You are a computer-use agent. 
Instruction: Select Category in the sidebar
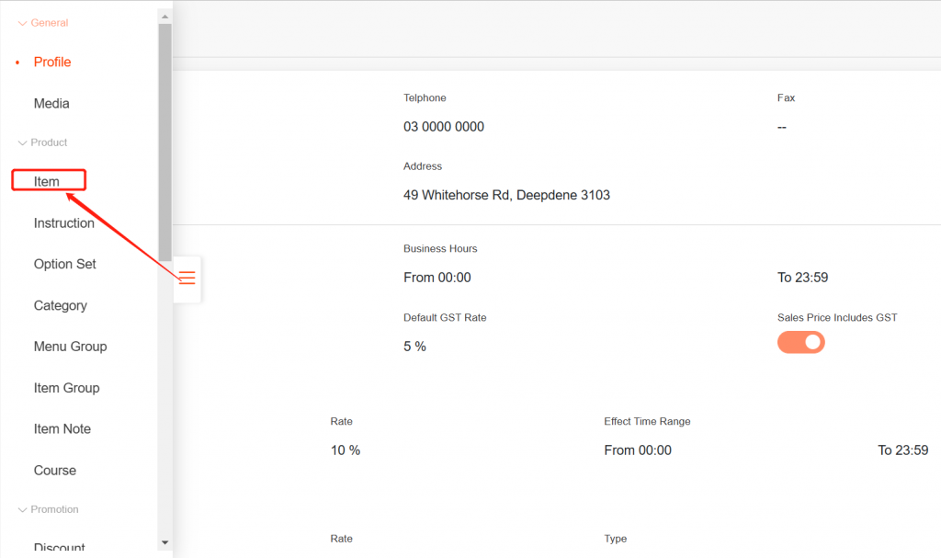pos(60,305)
